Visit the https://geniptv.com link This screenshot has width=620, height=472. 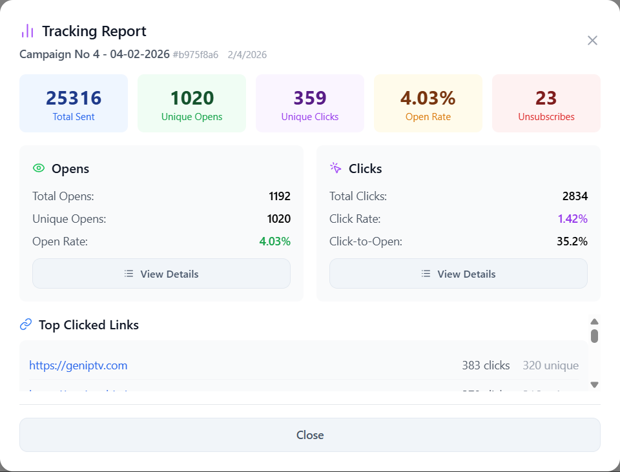pos(78,365)
